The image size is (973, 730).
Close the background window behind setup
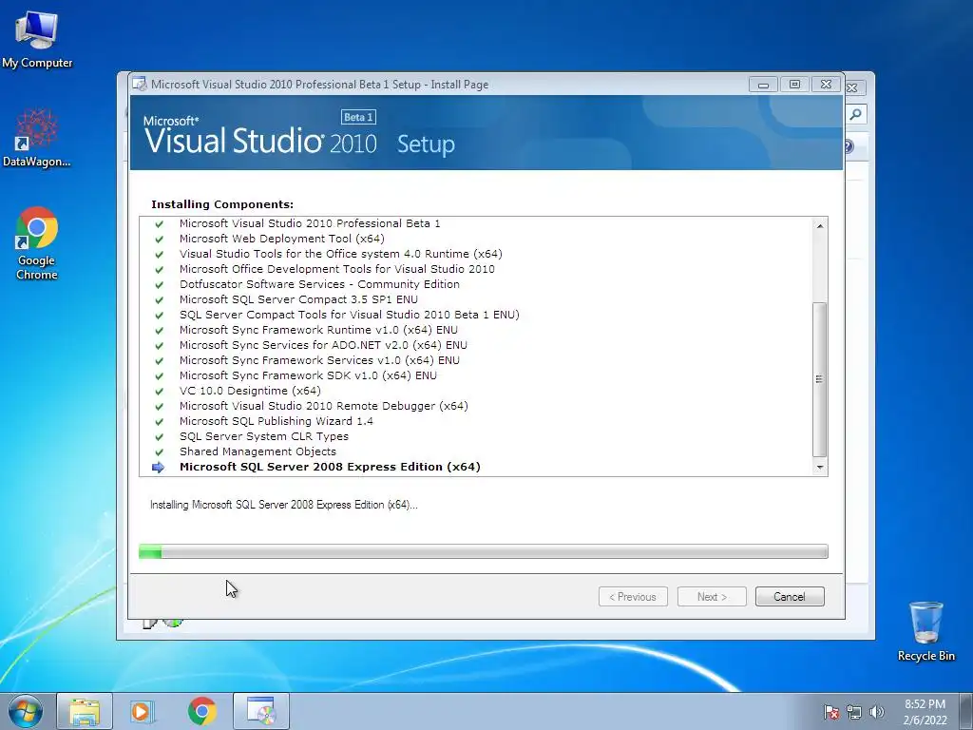click(x=852, y=88)
